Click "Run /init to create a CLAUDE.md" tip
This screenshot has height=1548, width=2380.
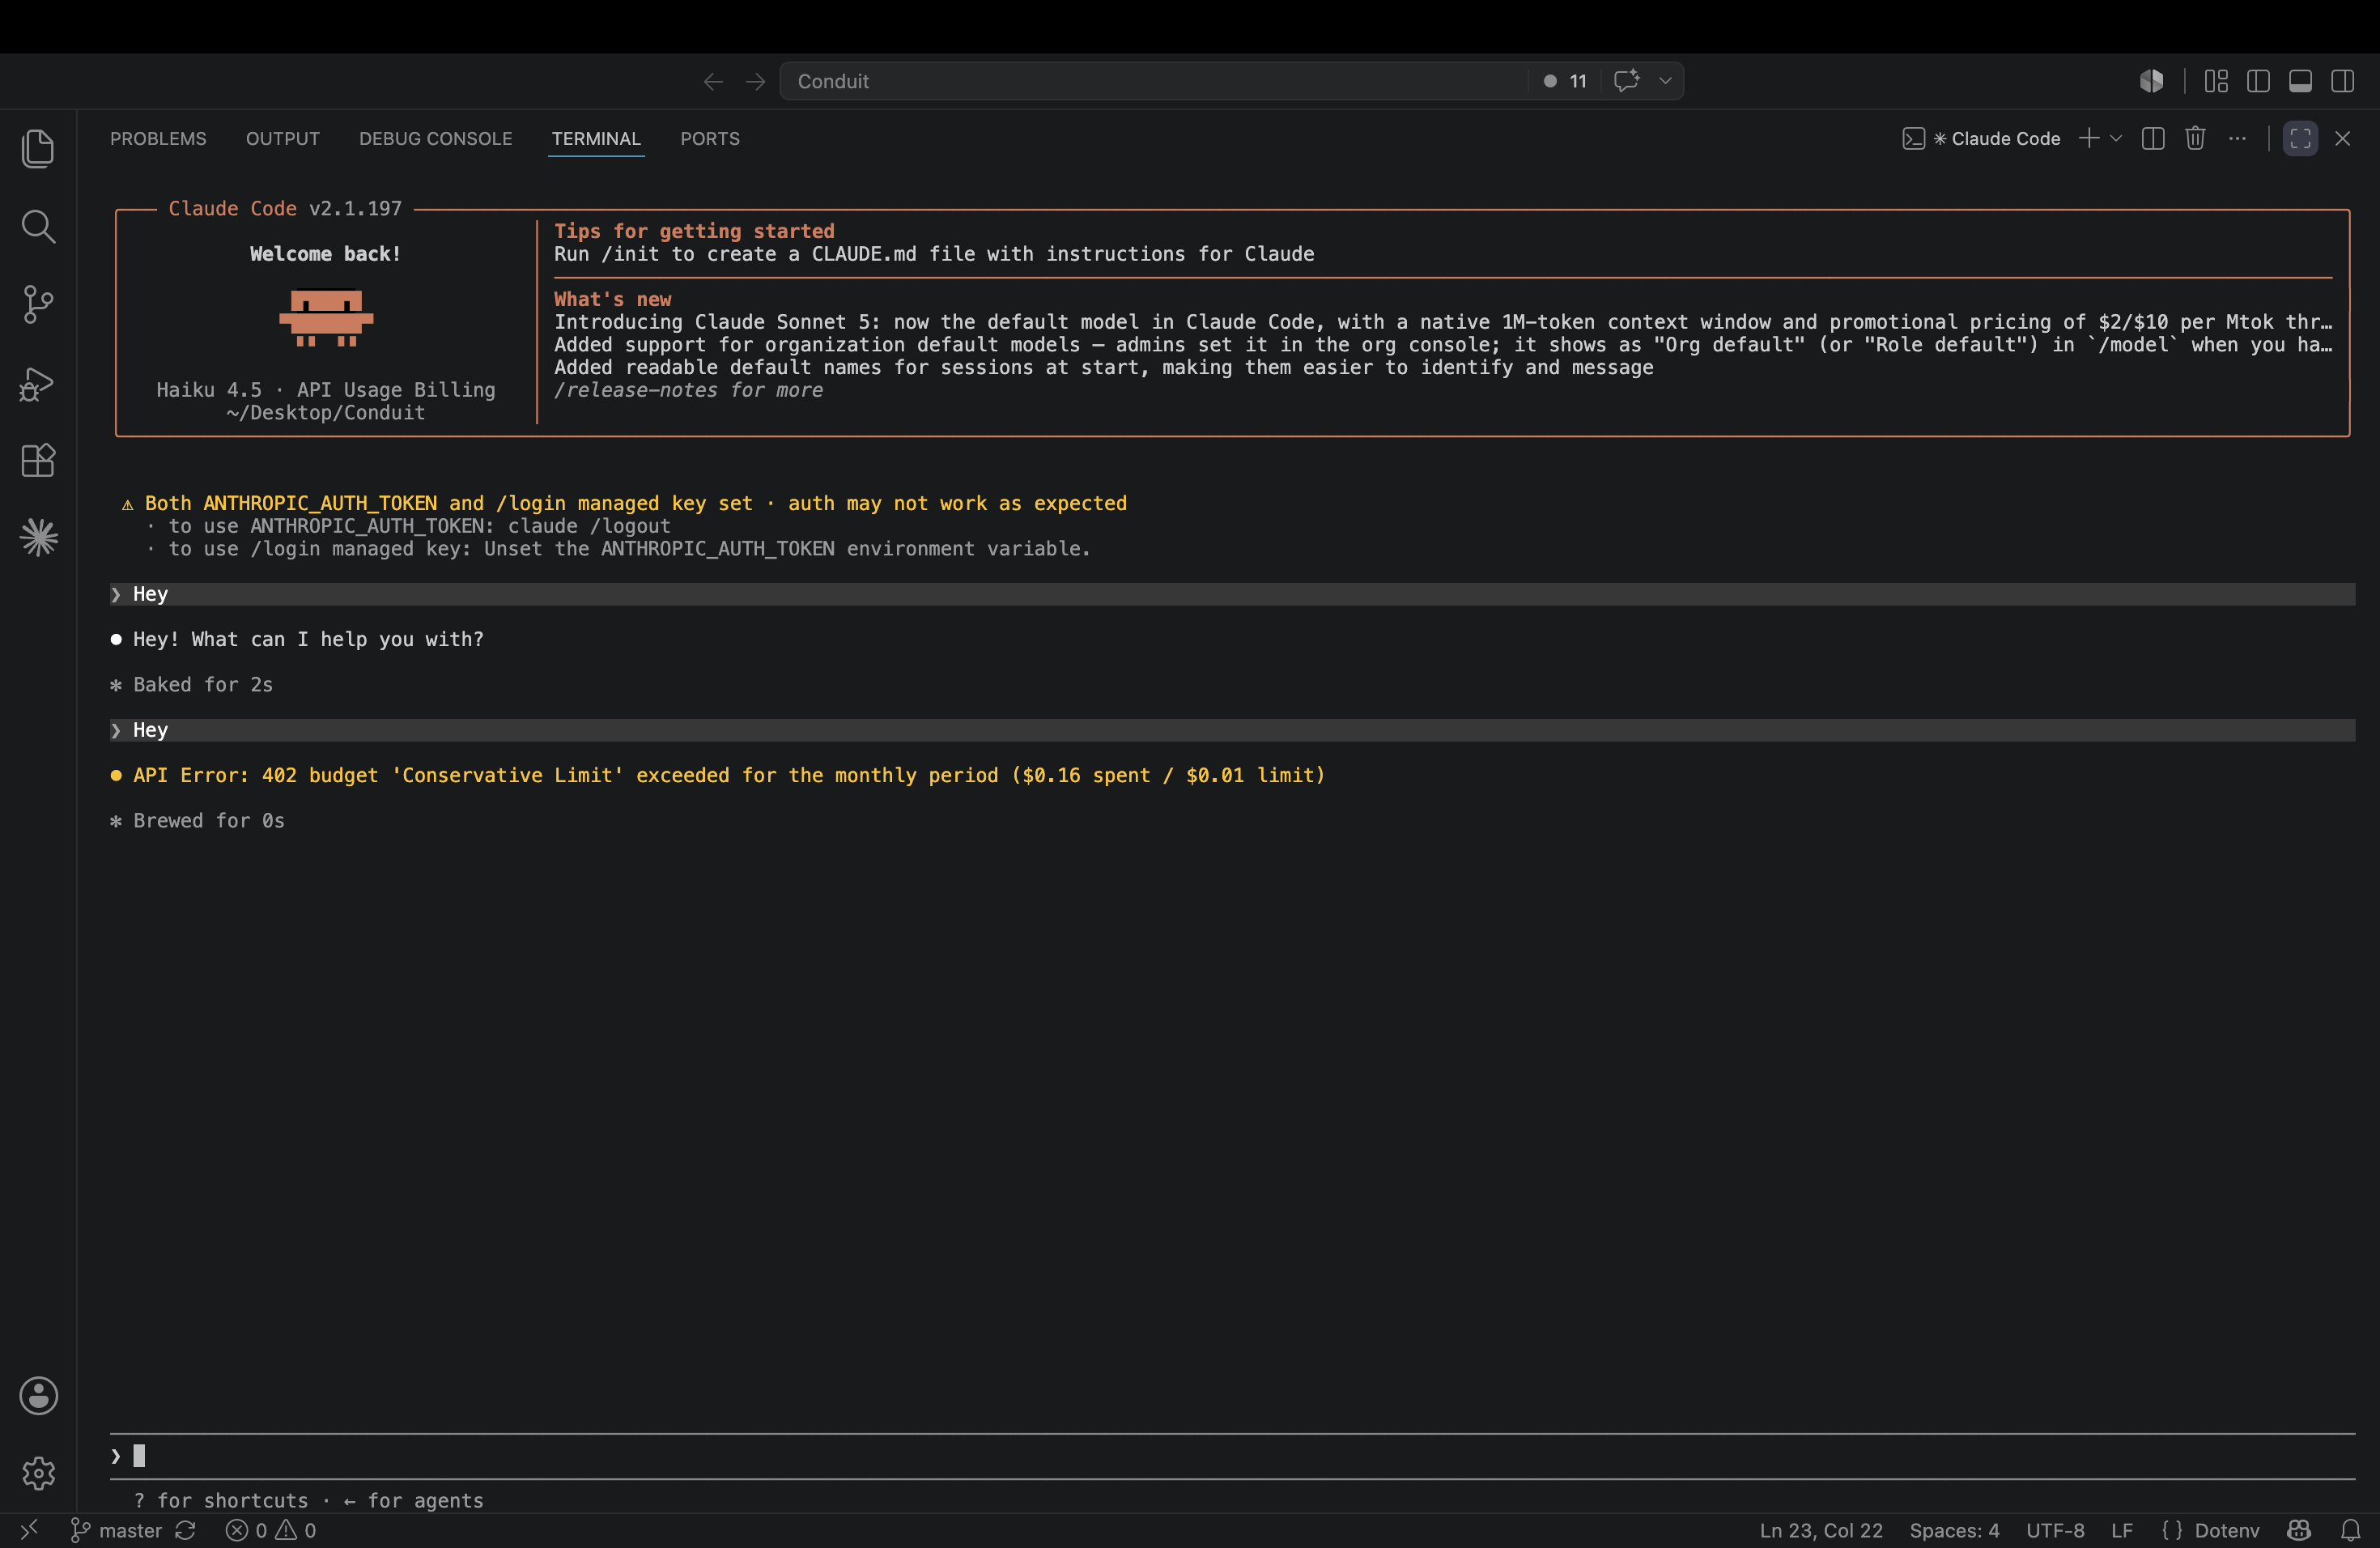pos(934,254)
